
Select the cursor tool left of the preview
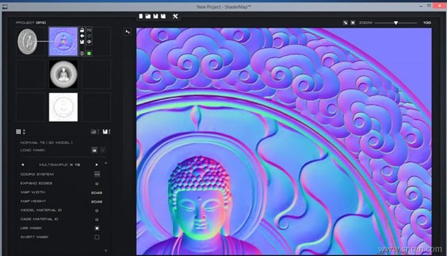pyautogui.click(x=127, y=32)
